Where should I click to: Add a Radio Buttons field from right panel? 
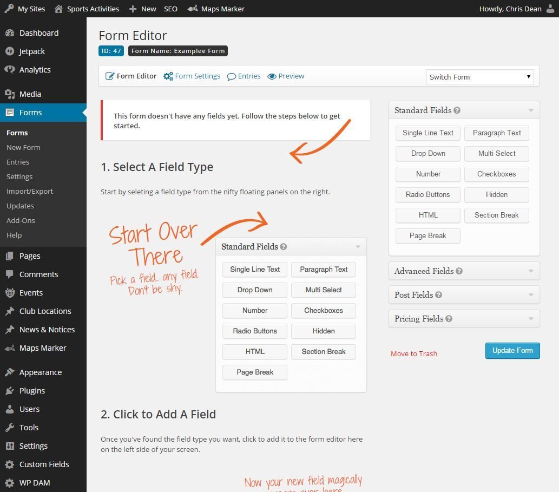coord(428,195)
